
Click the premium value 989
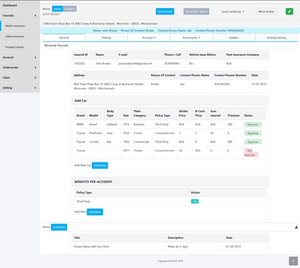click(230, 142)
